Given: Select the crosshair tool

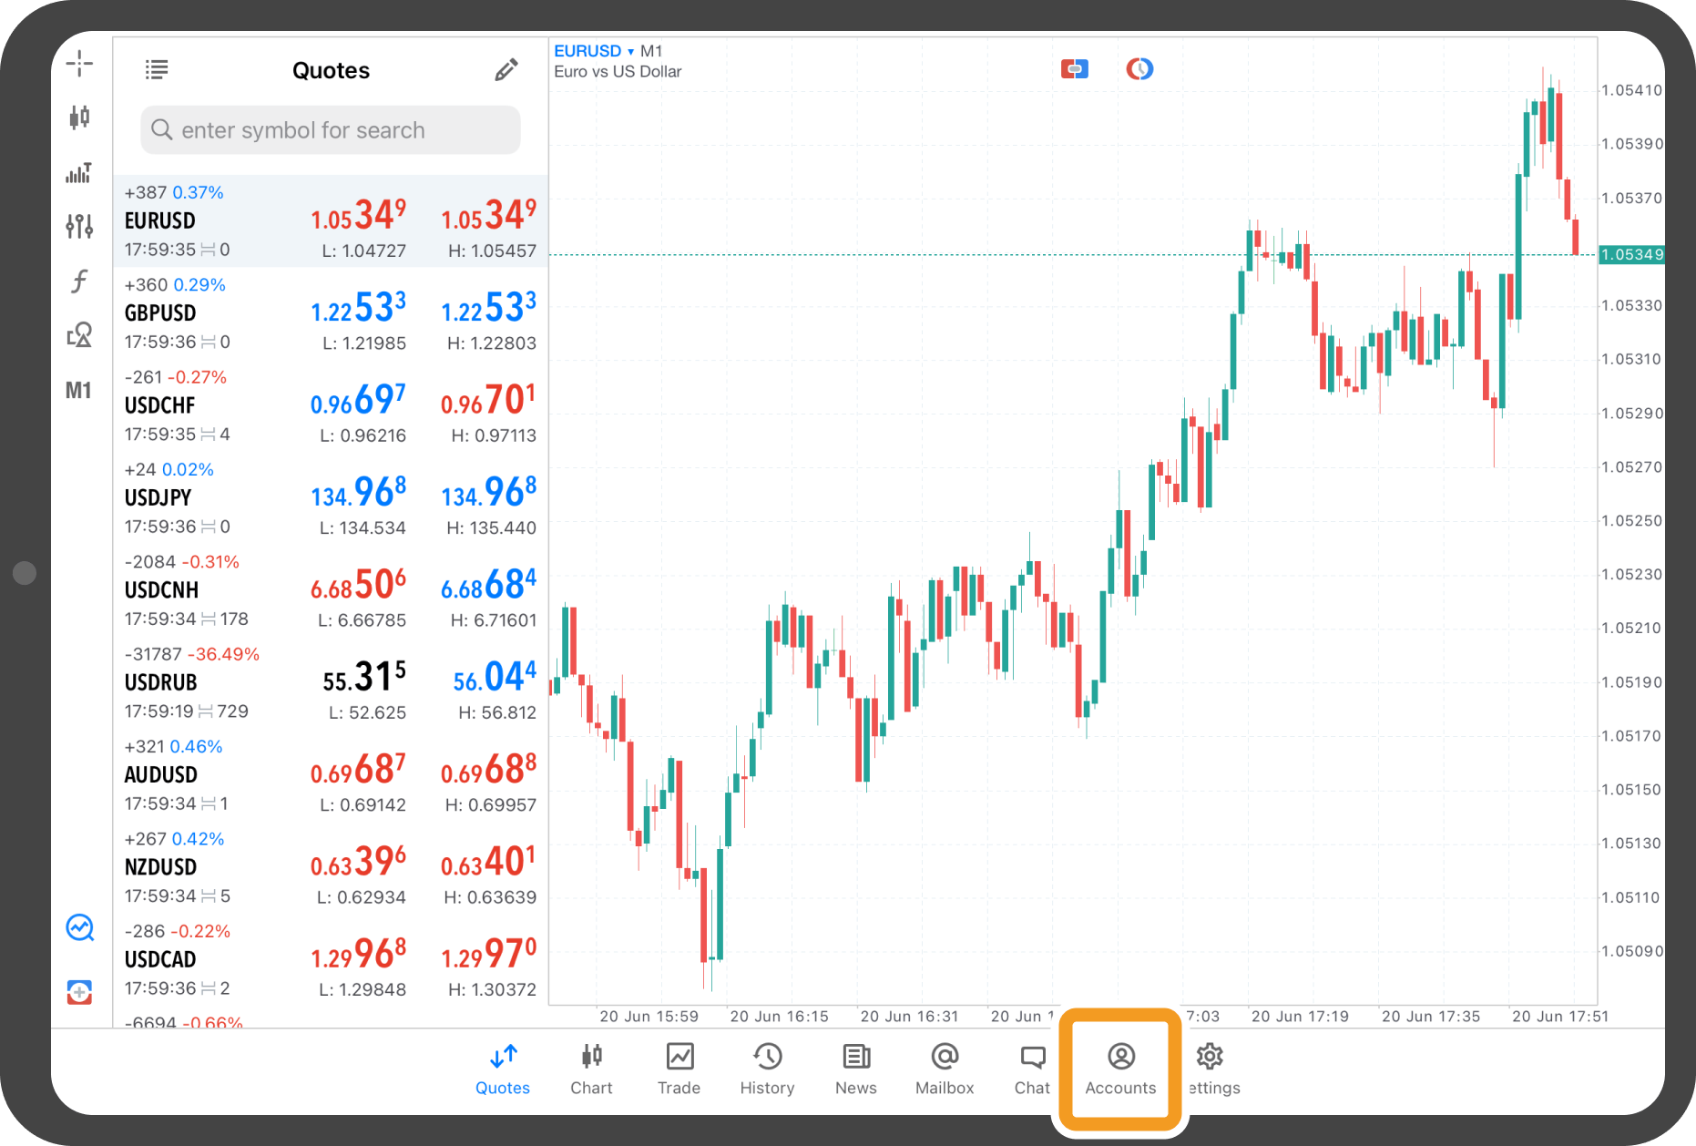Looking at the screenshot, I should click(x=79, y=64).
